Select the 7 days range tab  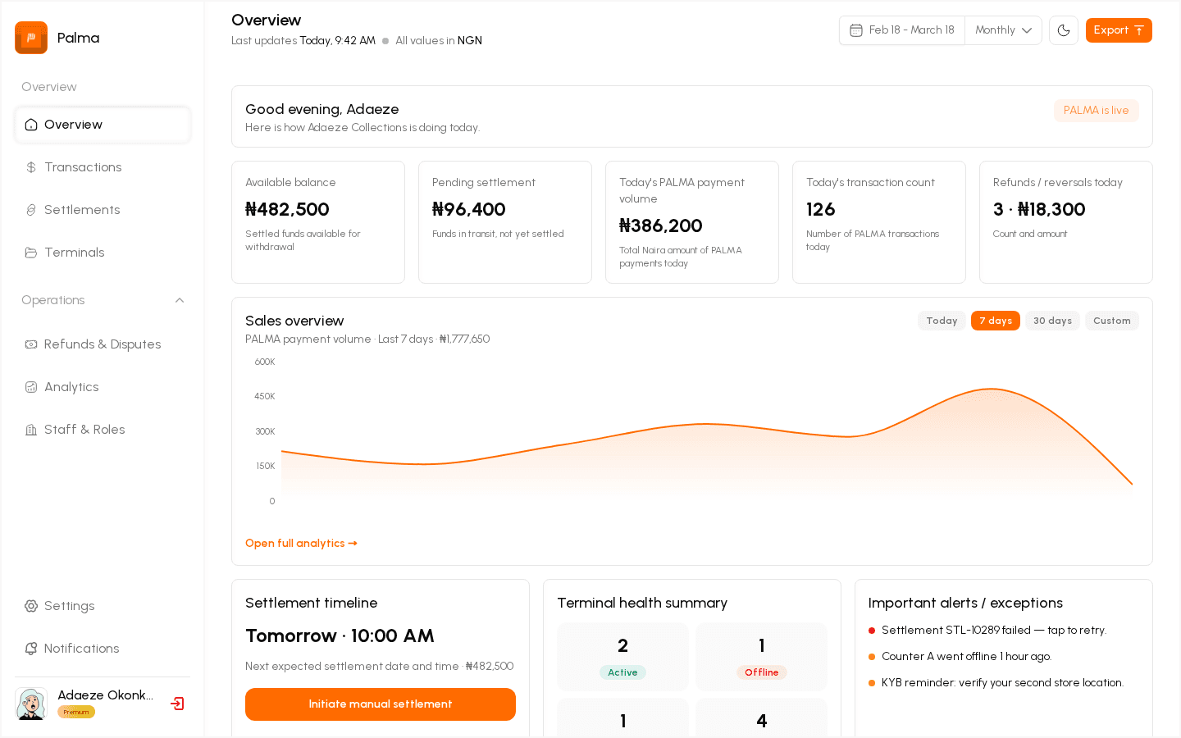click(996, 321)
